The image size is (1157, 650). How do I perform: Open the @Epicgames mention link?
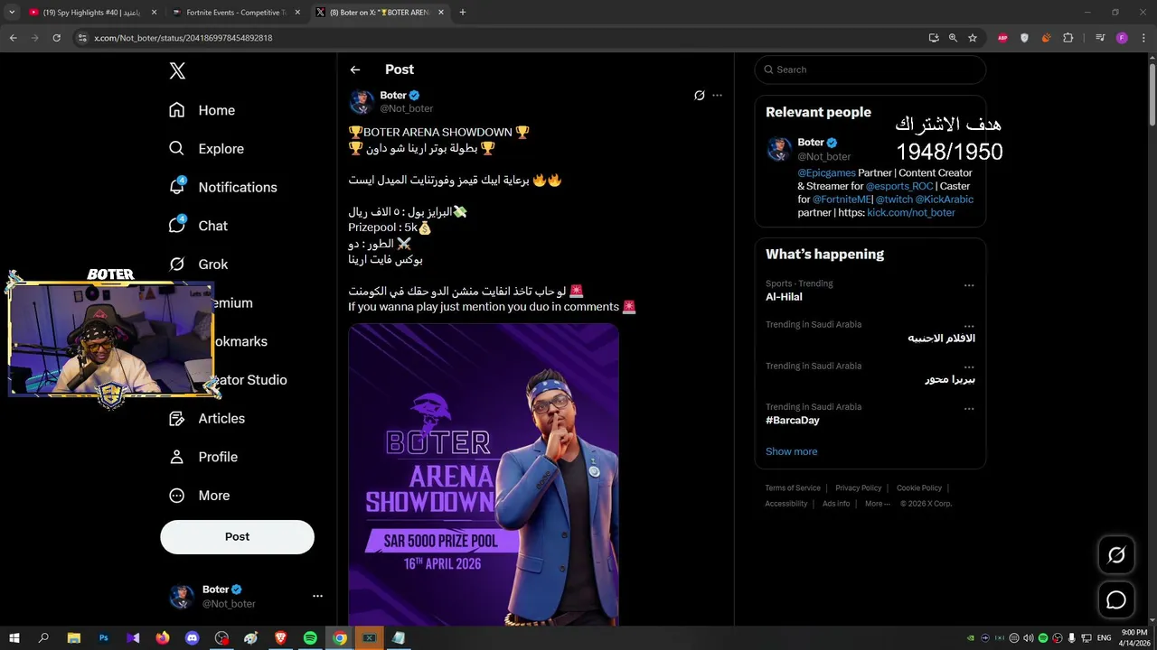click(x=826, y=172)
